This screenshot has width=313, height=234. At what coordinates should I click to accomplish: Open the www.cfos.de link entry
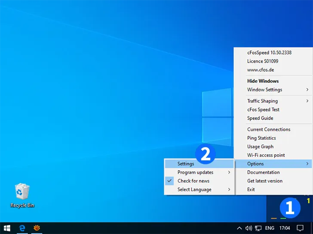[273, 69]
